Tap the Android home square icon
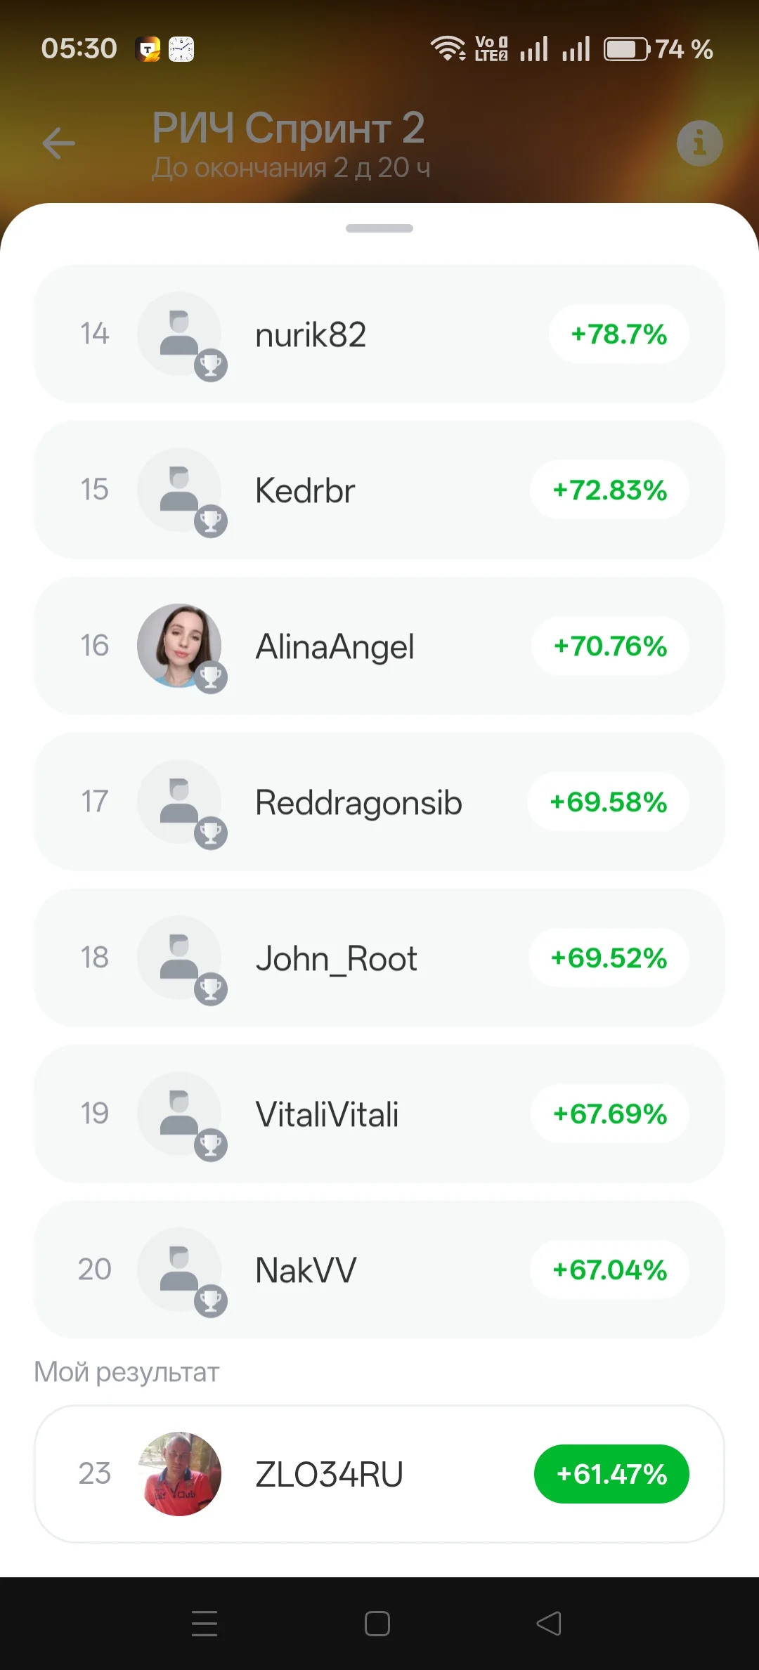The image size is (759, 1670). coord(377,1623)
